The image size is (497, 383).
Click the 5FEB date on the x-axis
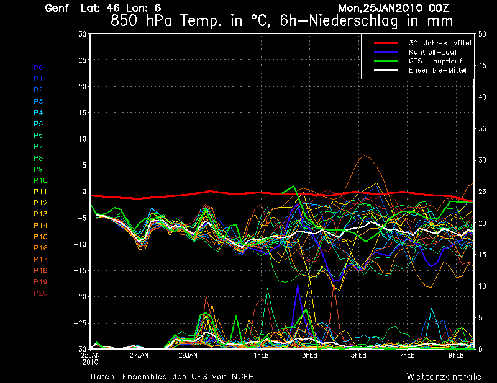[358, 356]
